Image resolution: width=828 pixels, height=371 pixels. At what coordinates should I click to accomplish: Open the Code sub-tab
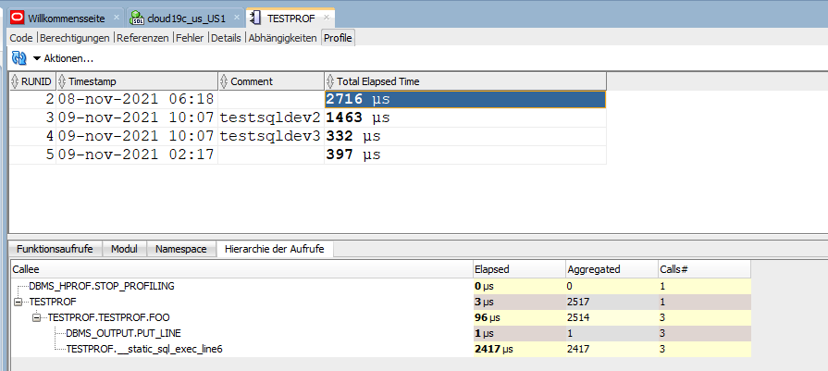coord(21,38)
